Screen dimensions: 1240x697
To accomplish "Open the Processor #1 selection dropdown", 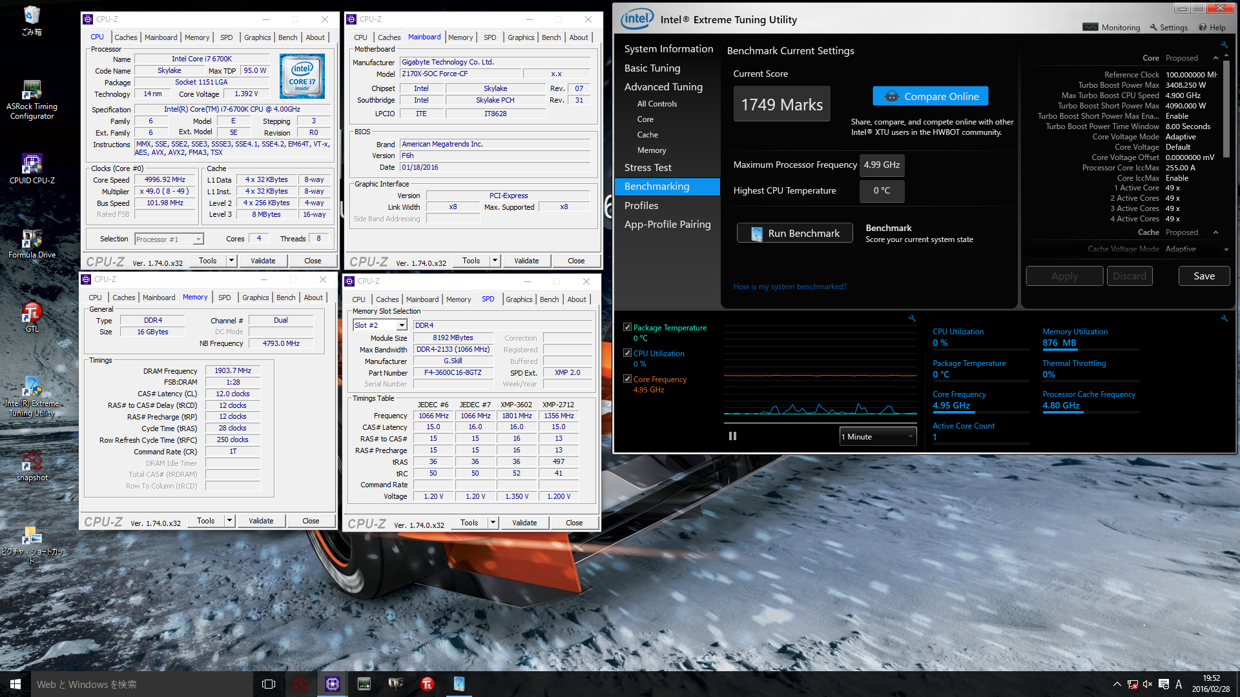I will (x=169, y=239).
